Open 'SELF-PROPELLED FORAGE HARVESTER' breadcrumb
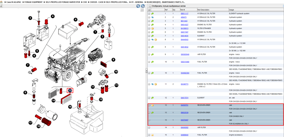The image size is (284, 137). [x=62, y=2]
